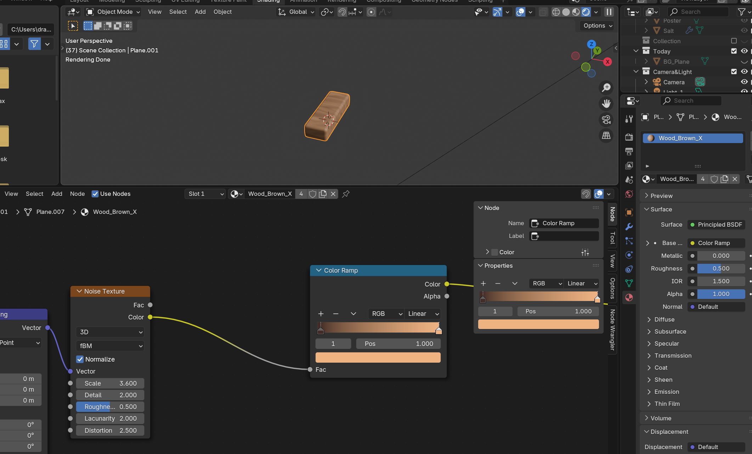Expand the Subsurface panel

669,331
